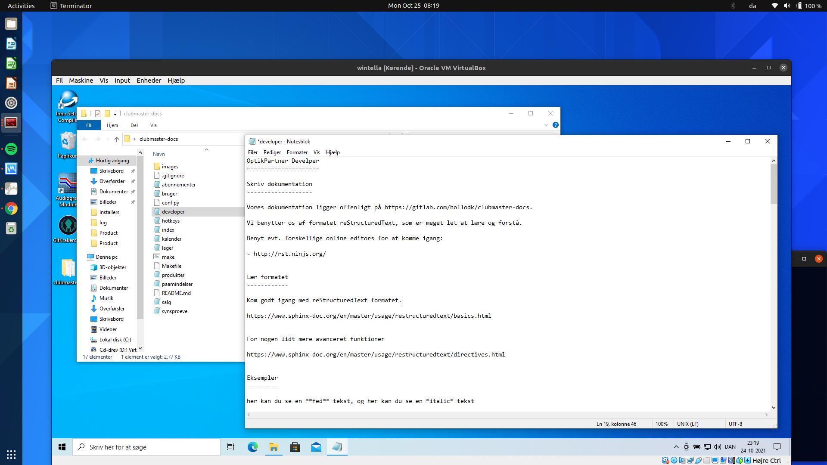
Task: Click the Windows search box
Action: (146, 447)
